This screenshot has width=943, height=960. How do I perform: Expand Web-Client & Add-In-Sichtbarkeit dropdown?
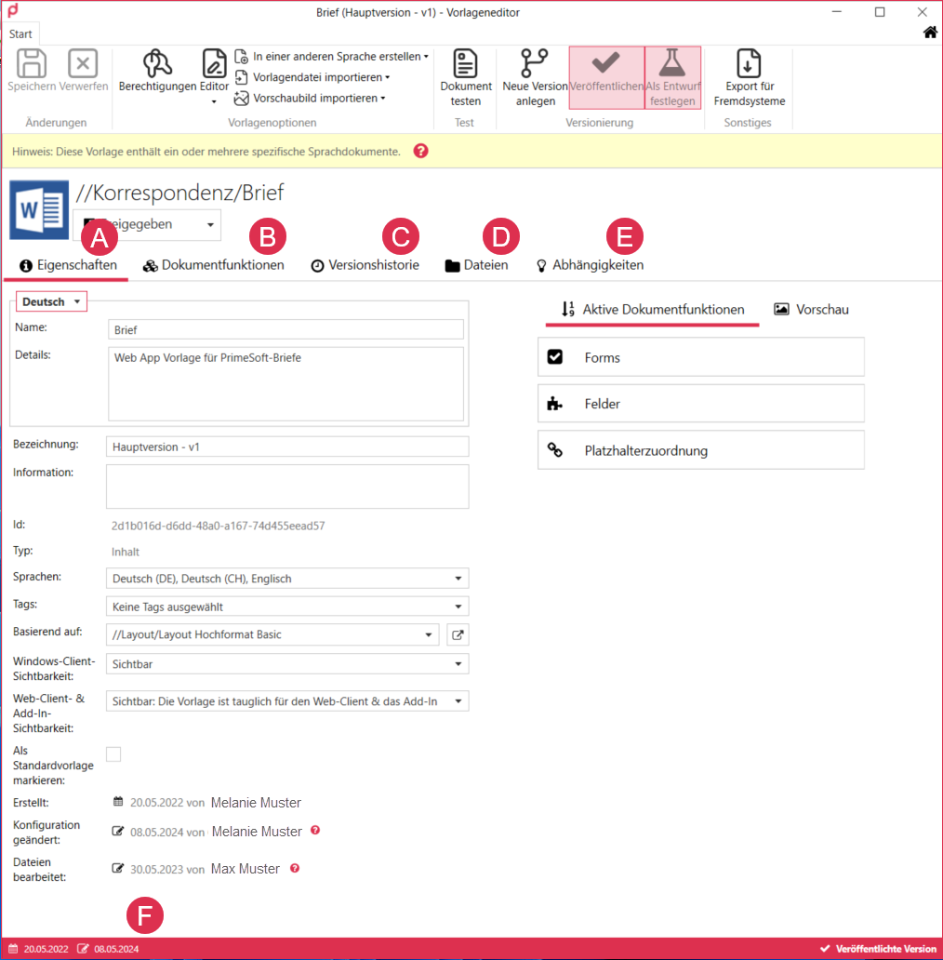458,701
